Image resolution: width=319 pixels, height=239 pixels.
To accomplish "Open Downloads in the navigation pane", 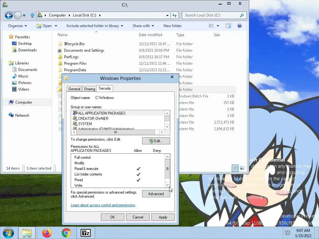I will tap(27, 50).
